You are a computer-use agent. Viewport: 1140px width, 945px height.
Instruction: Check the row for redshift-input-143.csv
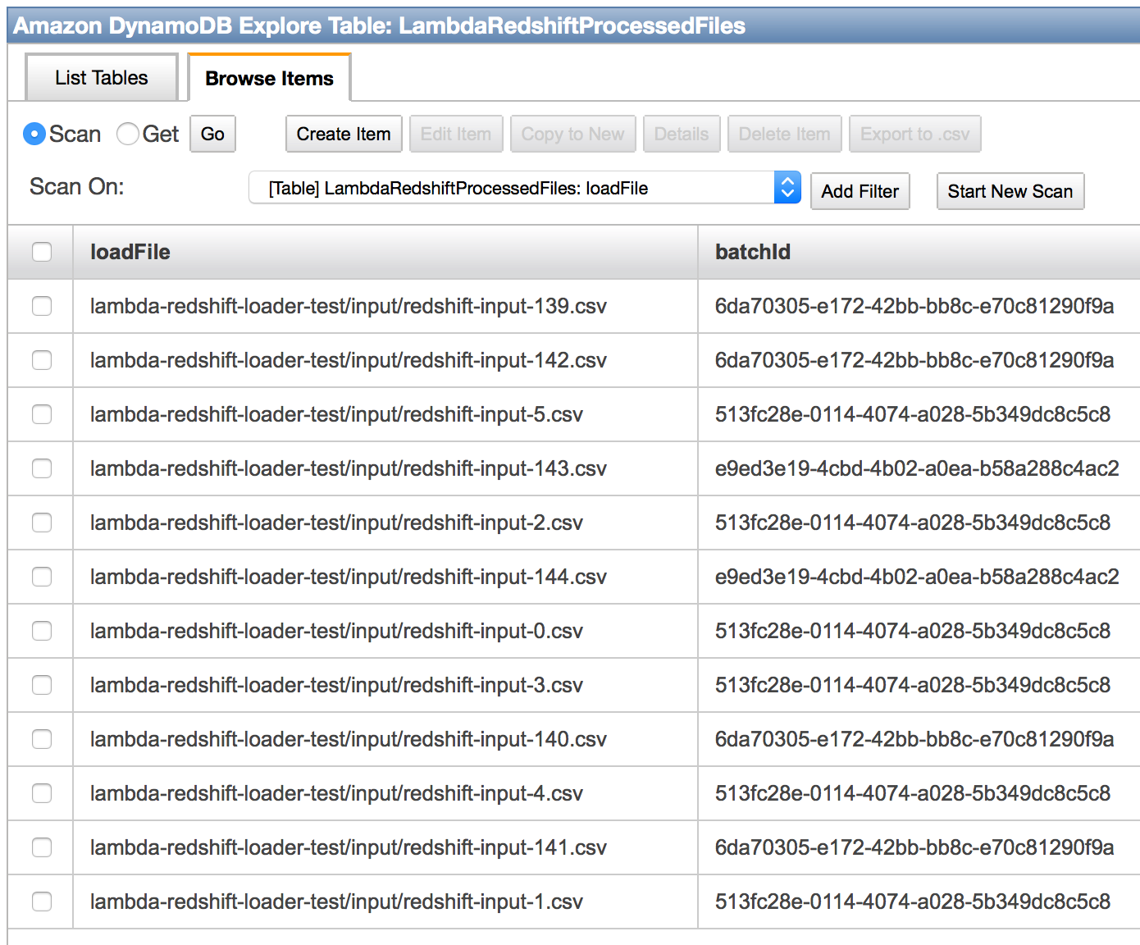point(42,468)
